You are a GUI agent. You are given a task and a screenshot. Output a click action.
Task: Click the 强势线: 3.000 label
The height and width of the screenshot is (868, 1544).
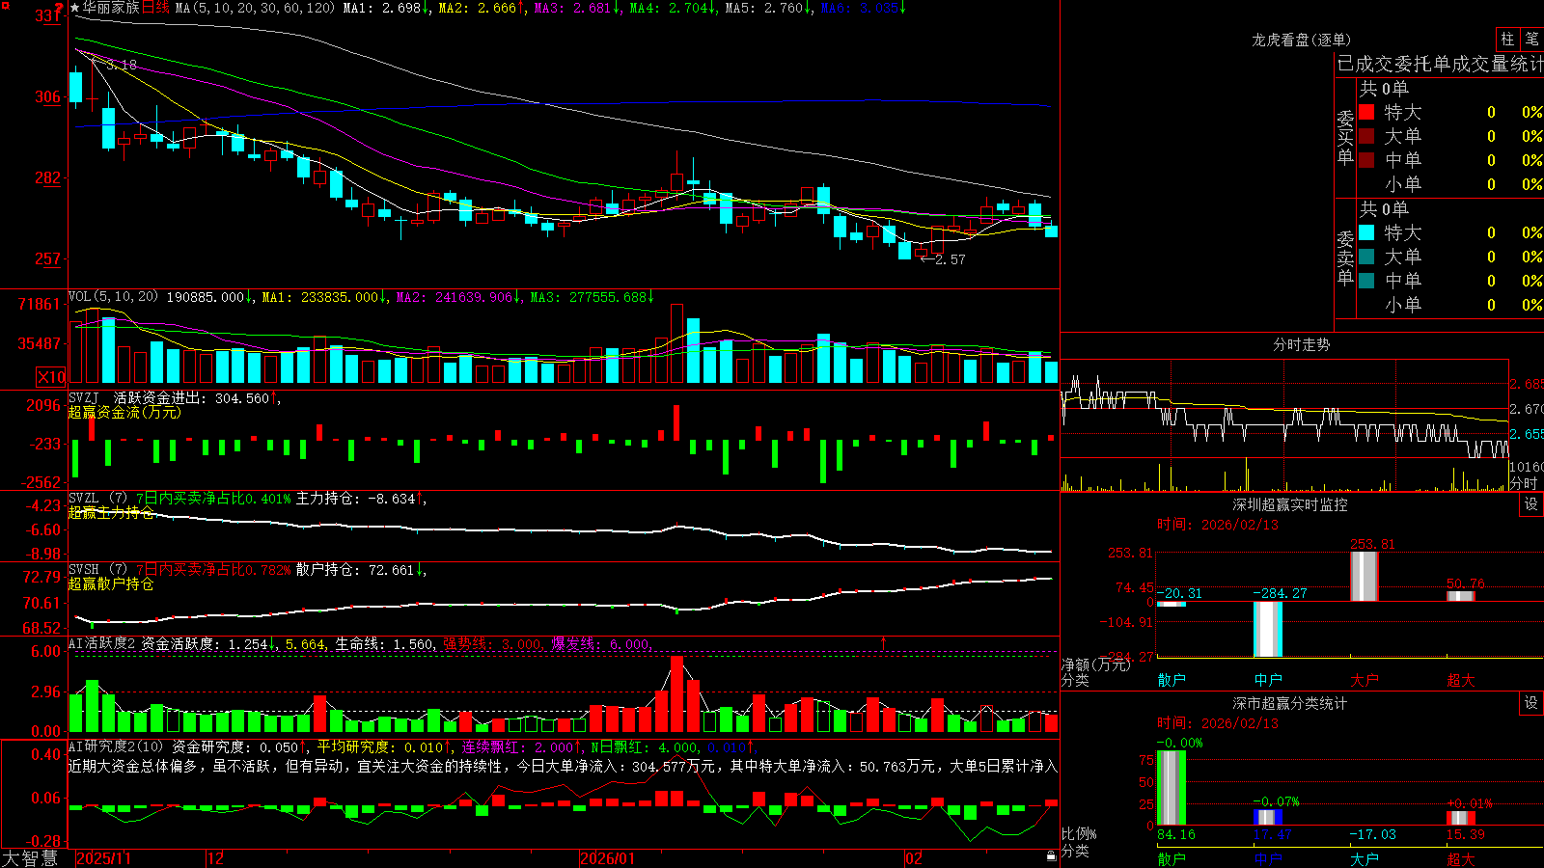[492, 643]
